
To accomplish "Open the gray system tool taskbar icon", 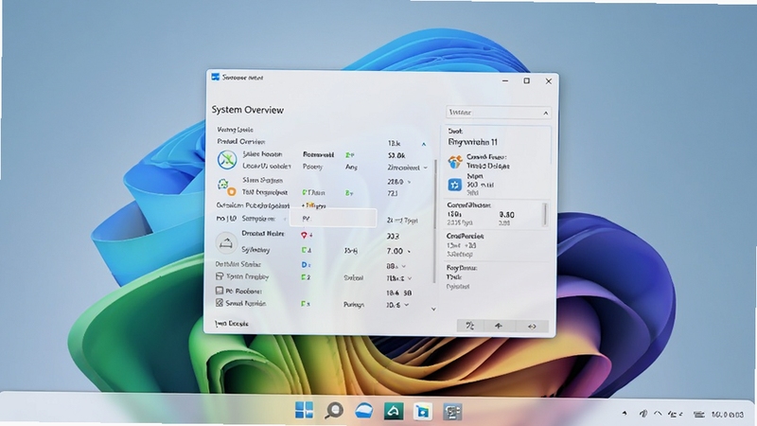I will 452,412.
